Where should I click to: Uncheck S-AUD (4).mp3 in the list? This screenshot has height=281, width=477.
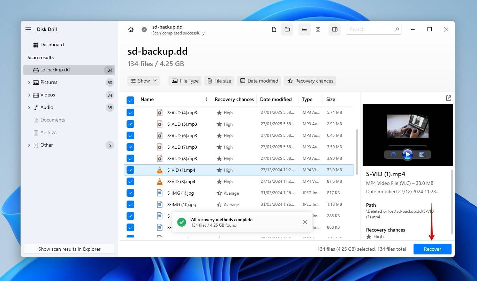click(130, 112)
